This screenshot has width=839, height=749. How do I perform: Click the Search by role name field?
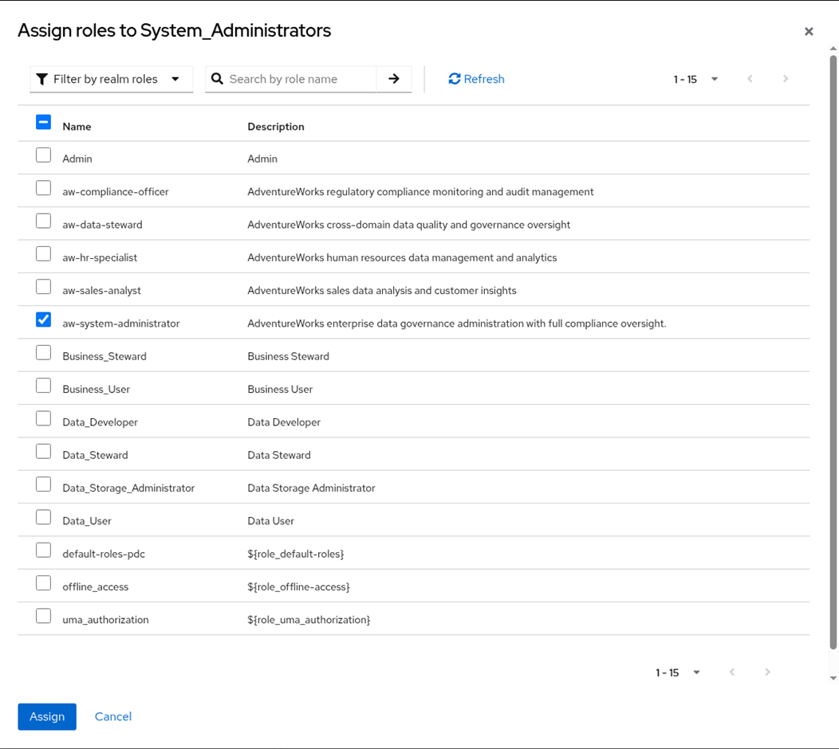[x=301, y=79]
